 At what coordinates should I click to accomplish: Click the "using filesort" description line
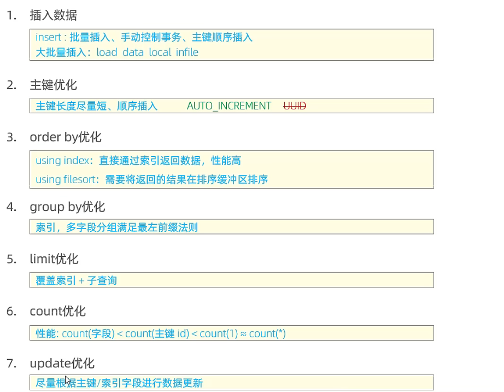coord(151,179)
